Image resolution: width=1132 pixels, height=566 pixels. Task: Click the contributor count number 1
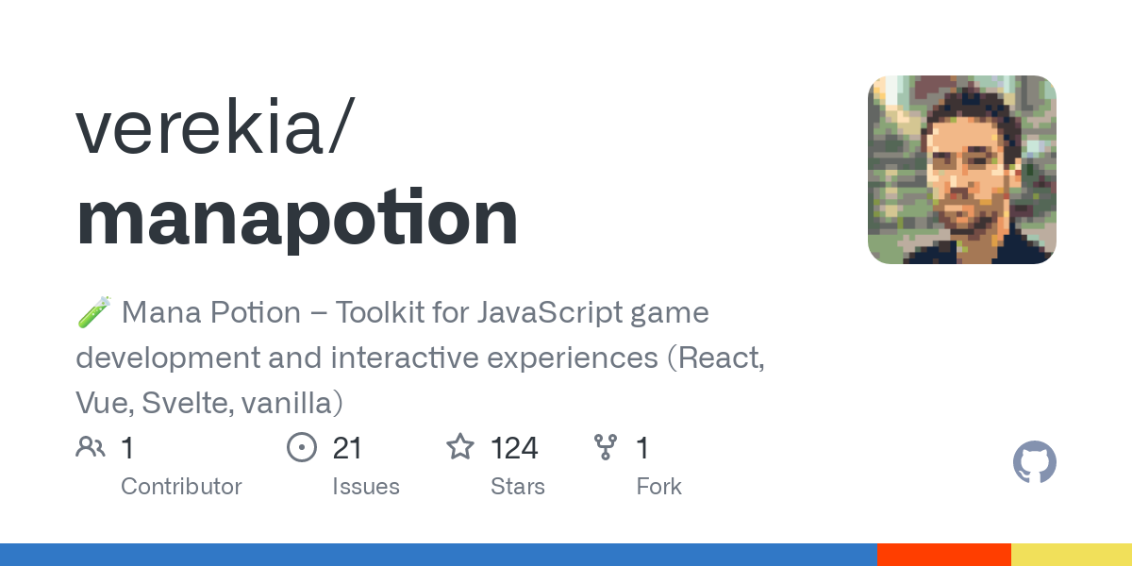tap(127, 448)
